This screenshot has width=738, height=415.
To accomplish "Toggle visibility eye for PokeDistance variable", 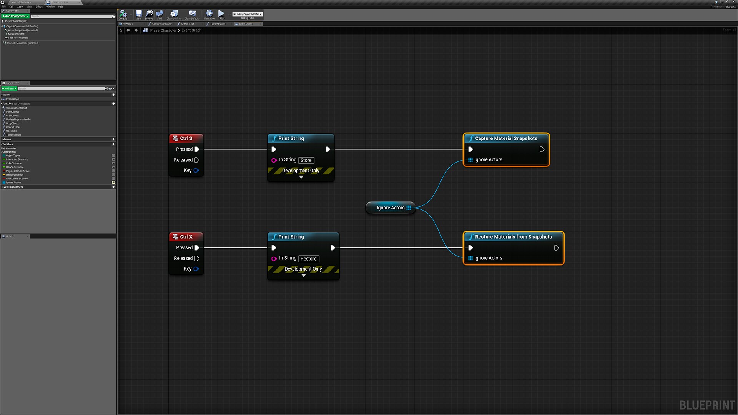I will [x=113, y=163].
